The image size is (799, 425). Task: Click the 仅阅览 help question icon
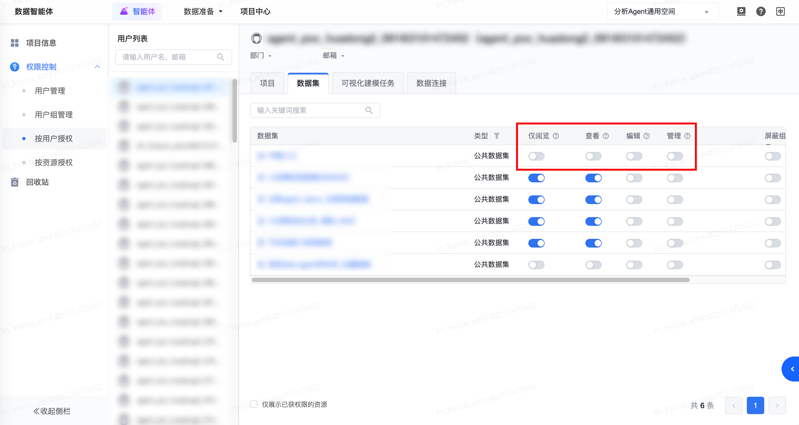(x=556, y=136)
